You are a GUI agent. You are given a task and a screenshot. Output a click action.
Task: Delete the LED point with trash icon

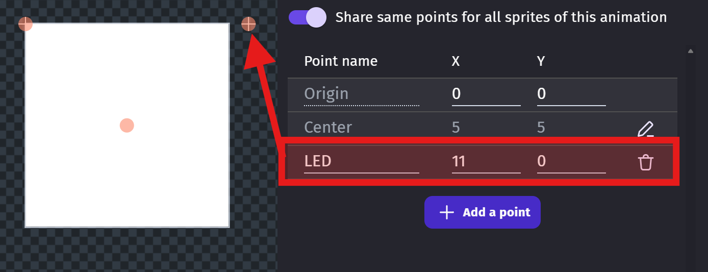[646, 162]
